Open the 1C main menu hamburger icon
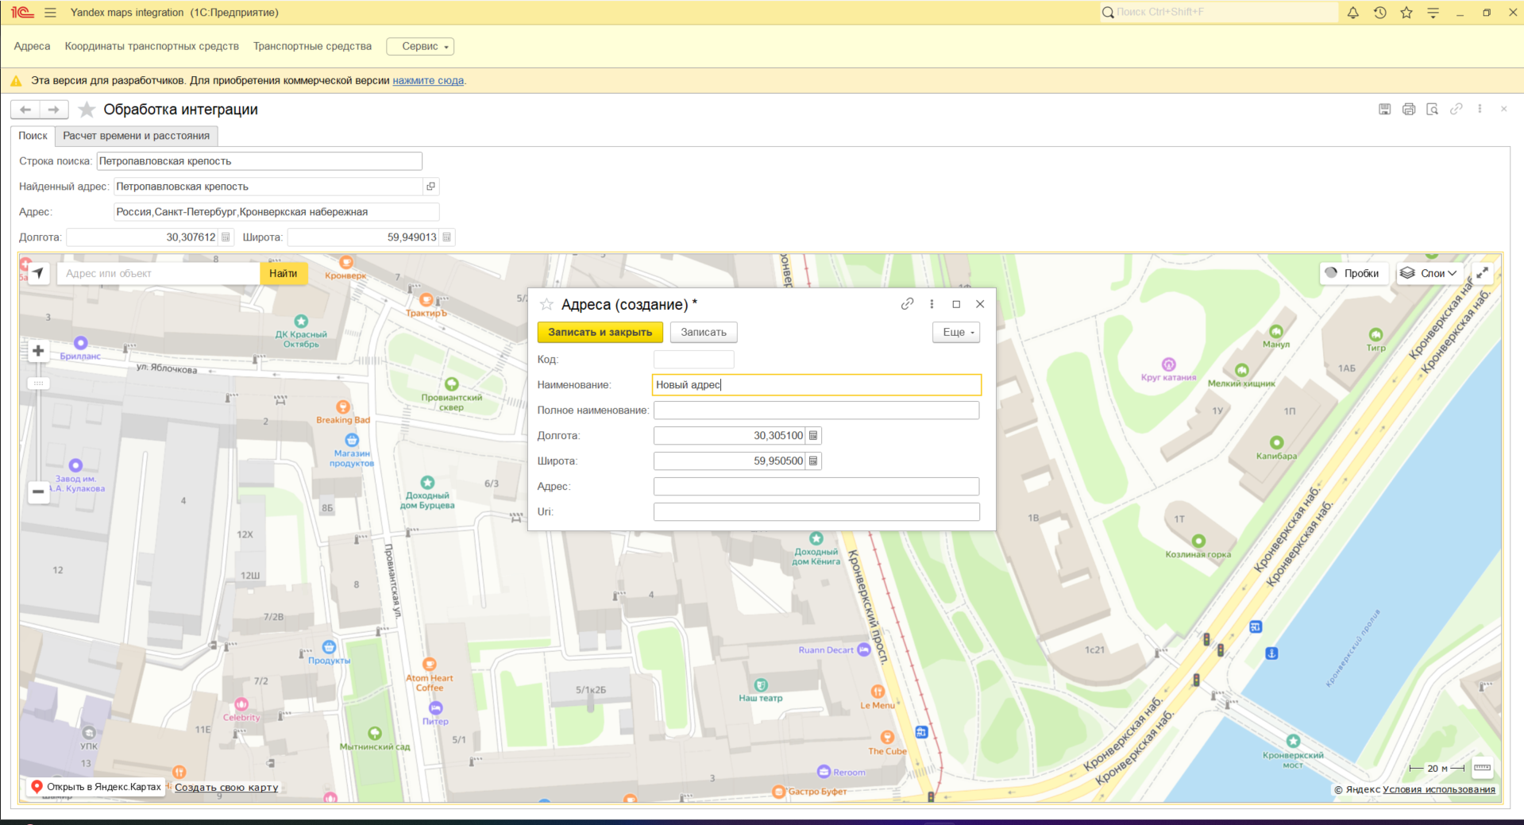Screen dimensions: 1524x825 point(50,13)
